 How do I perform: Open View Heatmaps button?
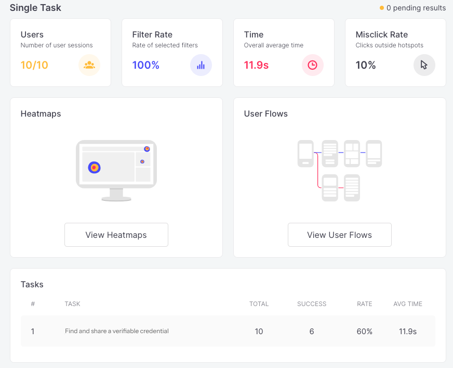coord(116,235)
